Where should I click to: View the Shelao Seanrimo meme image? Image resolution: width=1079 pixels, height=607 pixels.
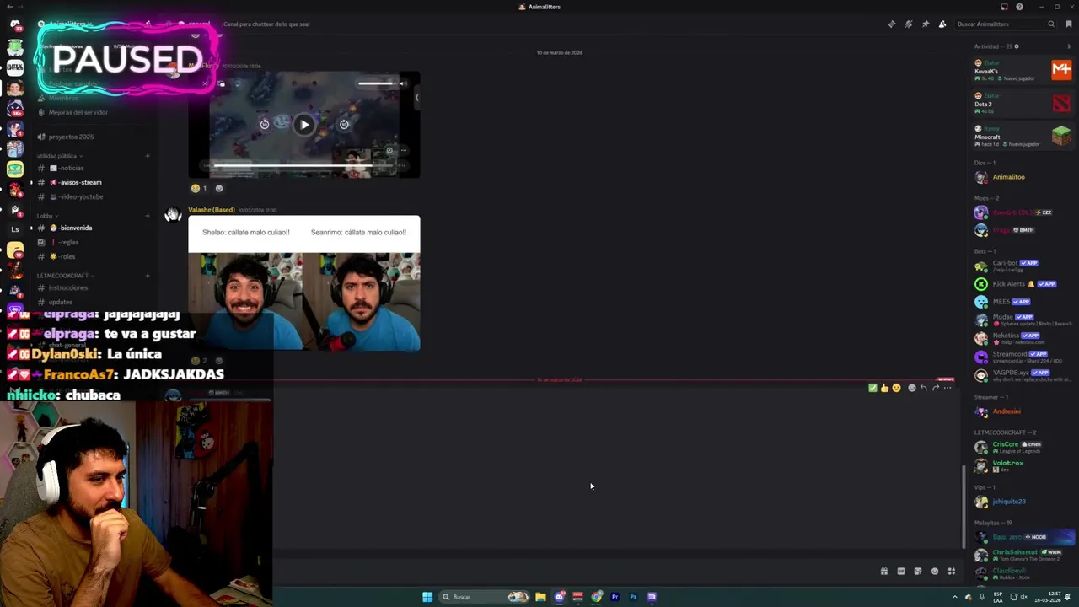point(304,282)
